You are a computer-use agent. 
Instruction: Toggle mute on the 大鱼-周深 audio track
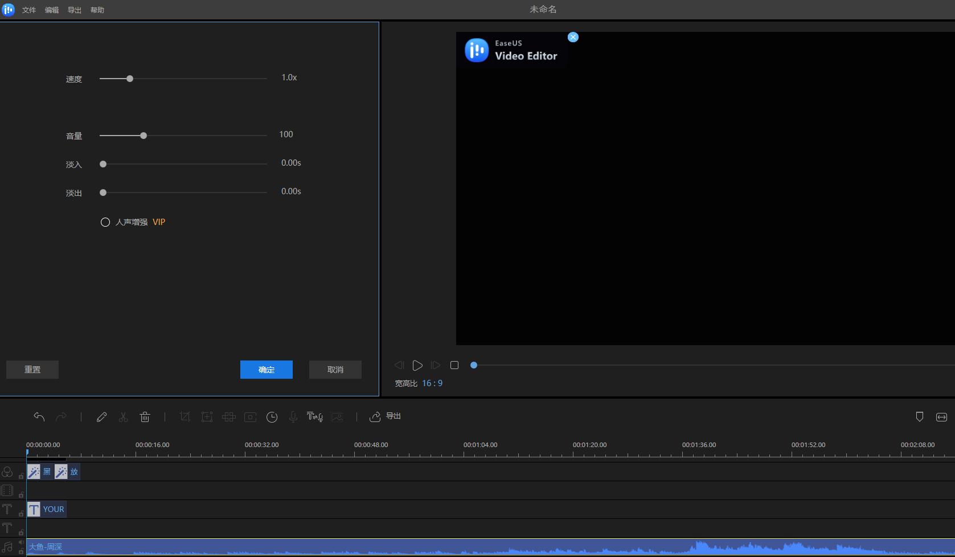[x=21, y=542]
